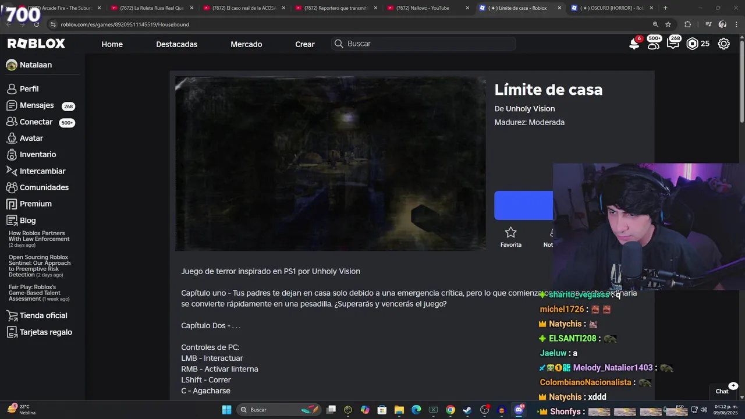Switch to La Ruleta Rusa Real tab
This screenshot has height=419, width=745.
151,8
